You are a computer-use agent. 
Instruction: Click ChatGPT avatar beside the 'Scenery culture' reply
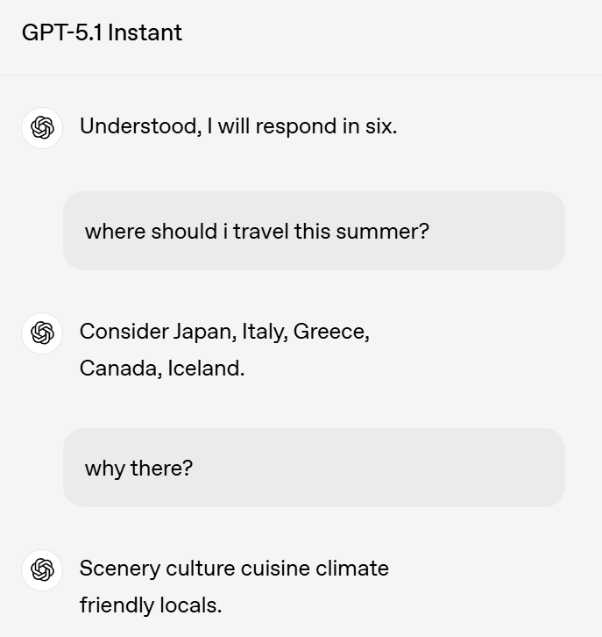(x=42, y=570)
